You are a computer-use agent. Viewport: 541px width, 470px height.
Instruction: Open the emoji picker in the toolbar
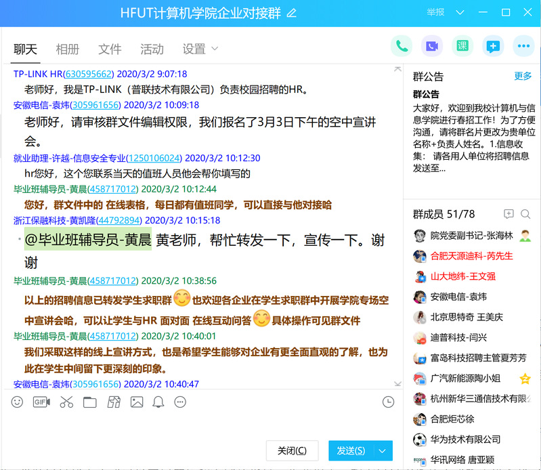(18, 402)
